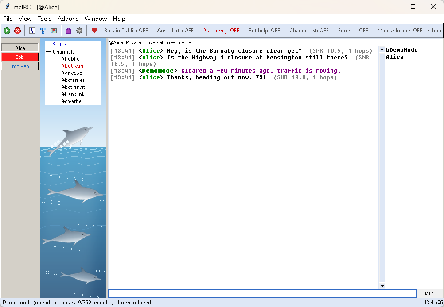
Task: Open the View menu
Action: tap(25, 19)
